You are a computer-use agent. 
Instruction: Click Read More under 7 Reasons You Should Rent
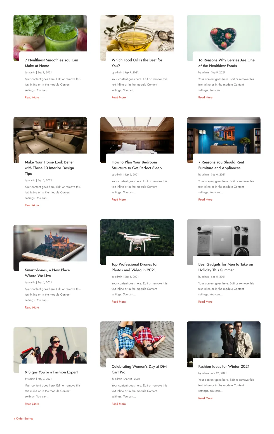pyautogui.click(x=205, y=200)
